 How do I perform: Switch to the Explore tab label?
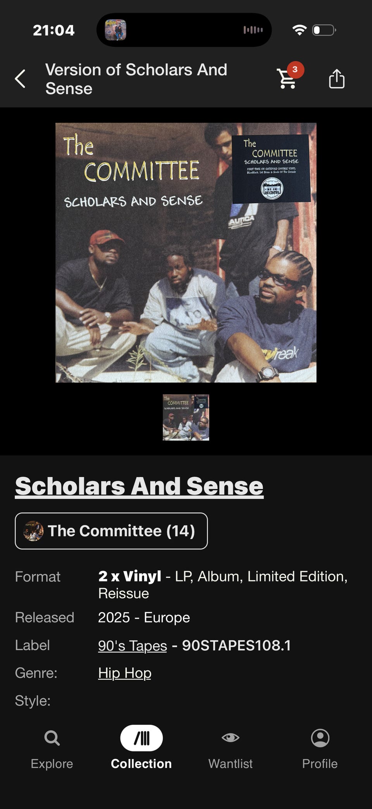[52, 764]
